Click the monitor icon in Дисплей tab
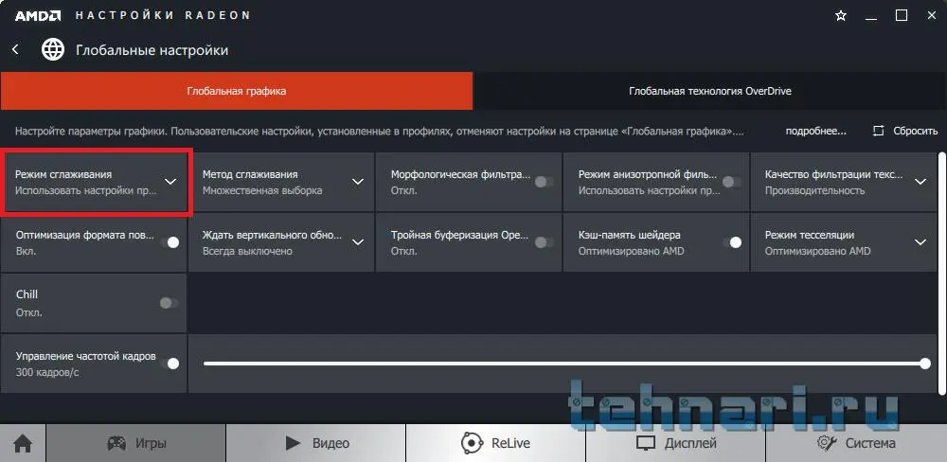 [x=646, y=443]
